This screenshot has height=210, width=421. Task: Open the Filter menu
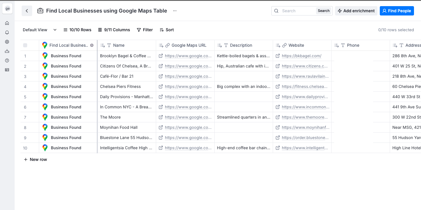tap(145, 30)
